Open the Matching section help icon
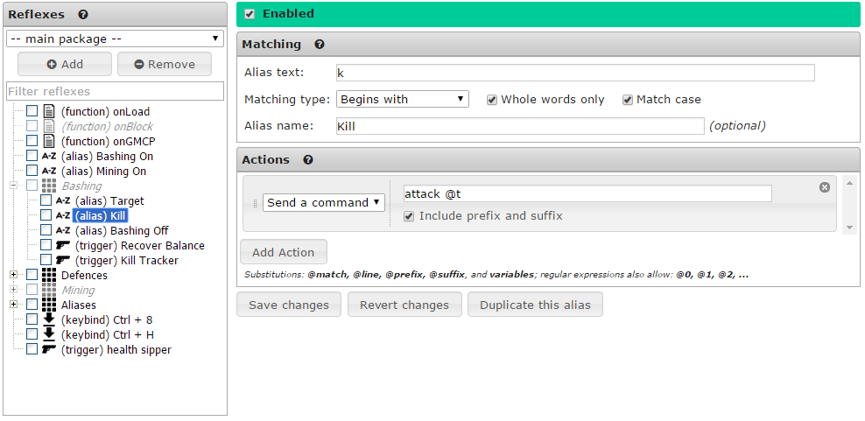Image resolution: width=865 pixels, height=421 pixels. (x=320, y=45)
